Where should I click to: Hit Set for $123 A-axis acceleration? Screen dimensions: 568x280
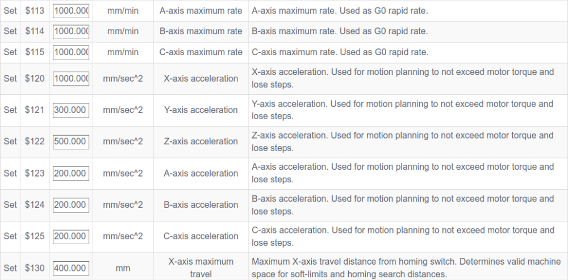coord(10,173)
